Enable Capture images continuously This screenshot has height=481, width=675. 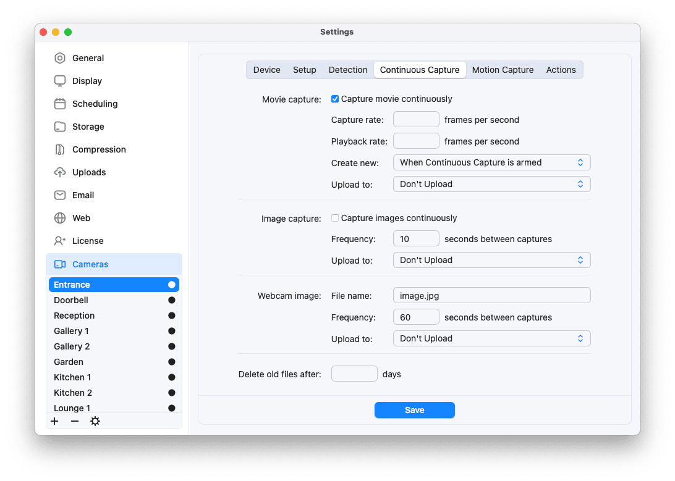pos(334,217)
